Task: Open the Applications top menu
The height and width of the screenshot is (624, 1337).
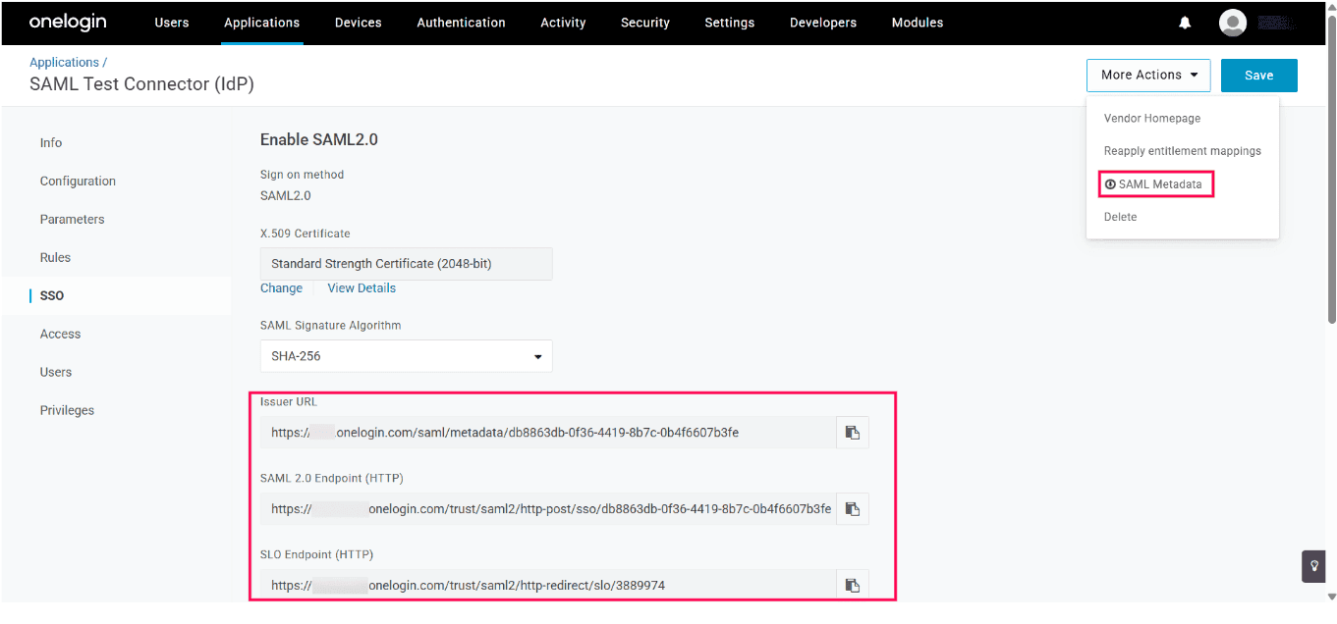Action: [x=261, y=23]
